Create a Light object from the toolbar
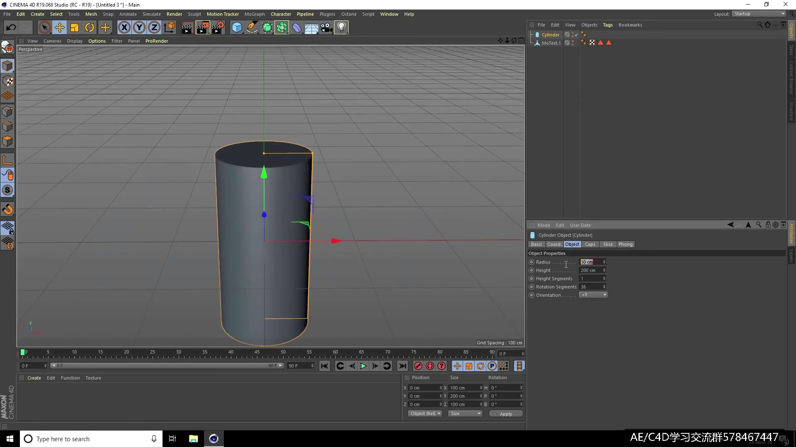Screen dimensions: 796x447 tap(341, 27)
